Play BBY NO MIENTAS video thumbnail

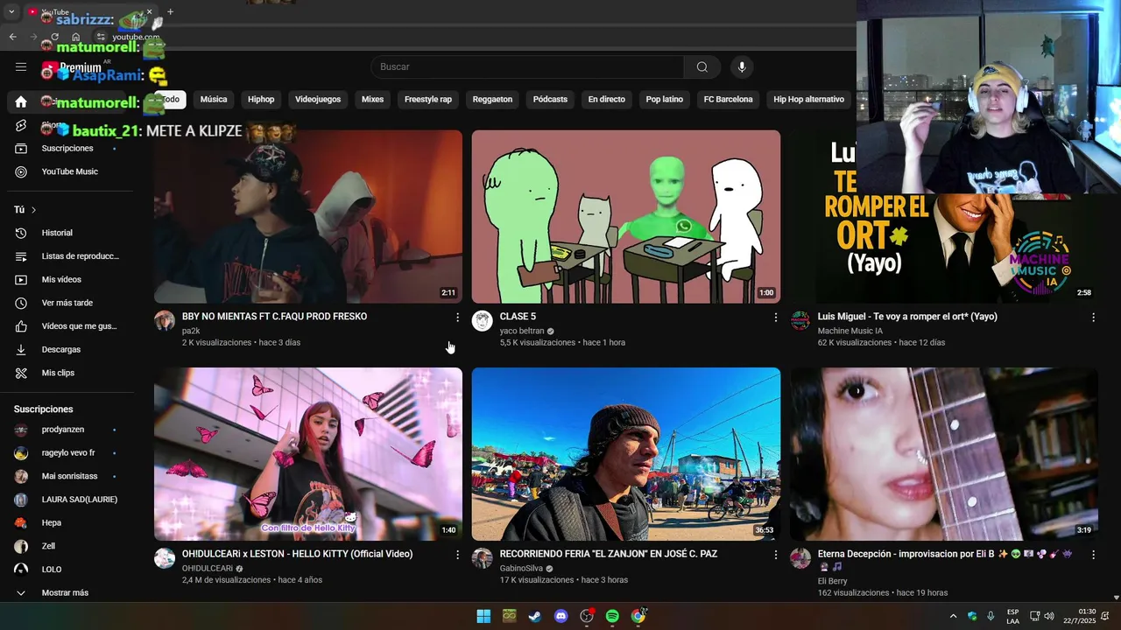(x=308, y=217)
